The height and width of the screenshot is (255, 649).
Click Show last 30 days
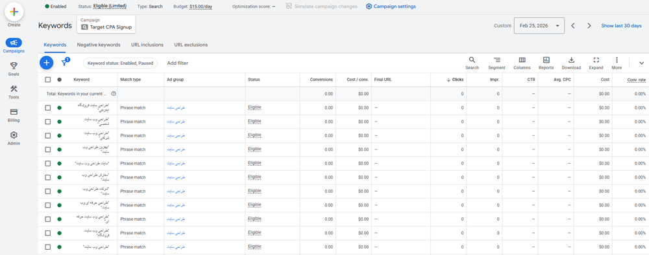coord(621,26)
